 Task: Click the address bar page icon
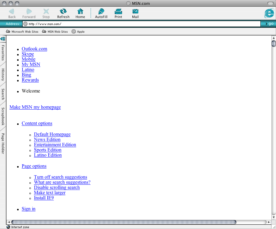26,24
